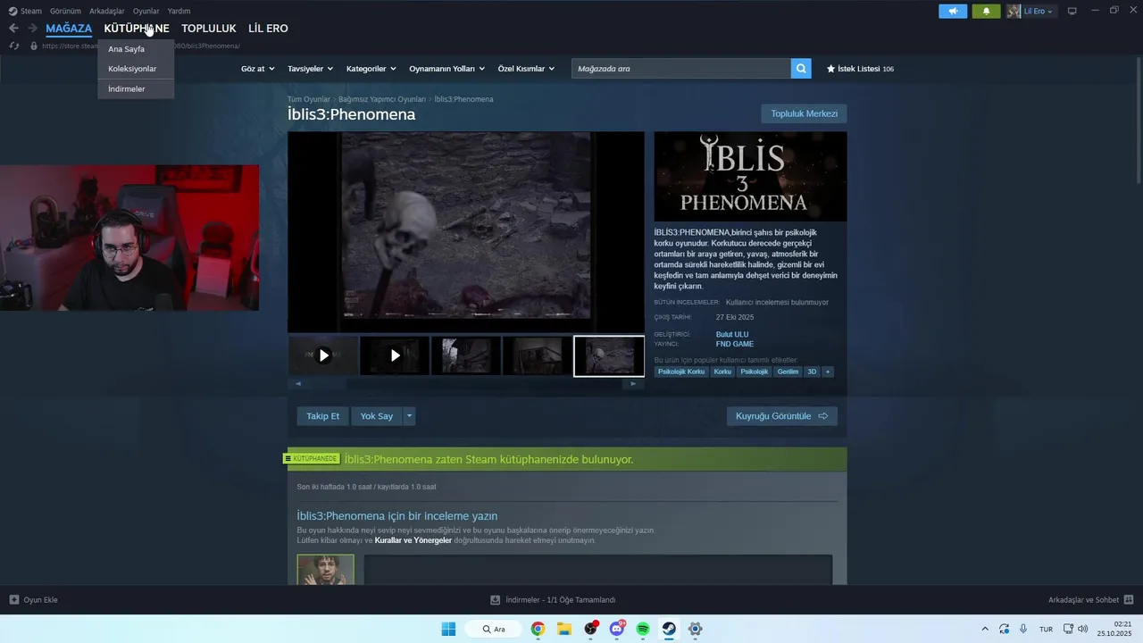Switch to the MAĞAZA tab
This screenshot has height=643, width=1143.
coord(69,29)
